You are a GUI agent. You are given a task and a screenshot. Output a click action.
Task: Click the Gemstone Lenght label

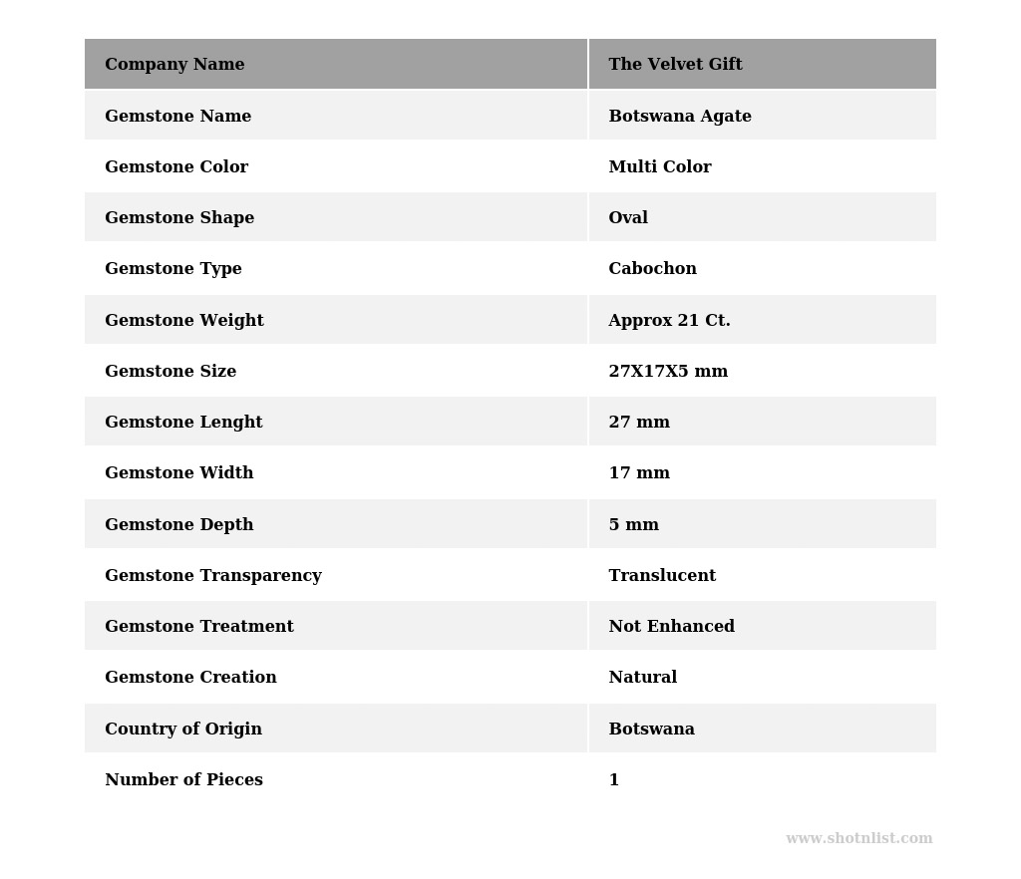[183, 423]
